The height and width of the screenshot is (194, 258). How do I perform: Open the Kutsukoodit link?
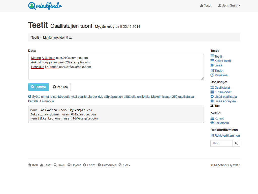pyautogui.click(x=223, y=92)
